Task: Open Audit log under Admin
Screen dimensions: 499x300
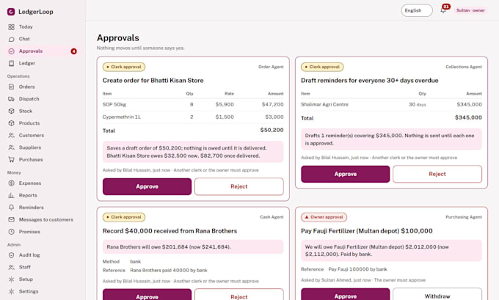Action: click(29, 255)
